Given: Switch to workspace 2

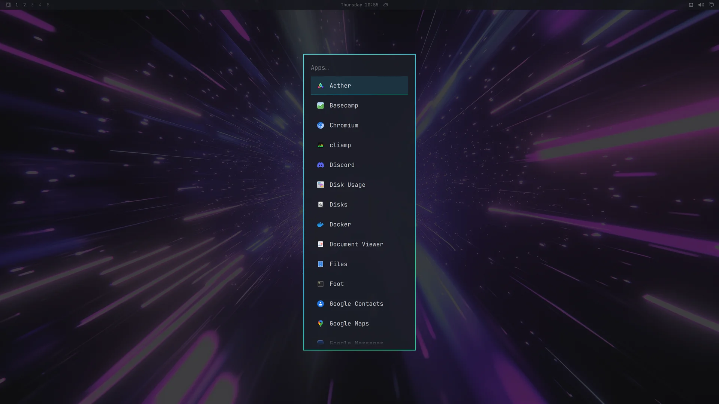Looking at the screenshot, I should click(x=24, y=5).
